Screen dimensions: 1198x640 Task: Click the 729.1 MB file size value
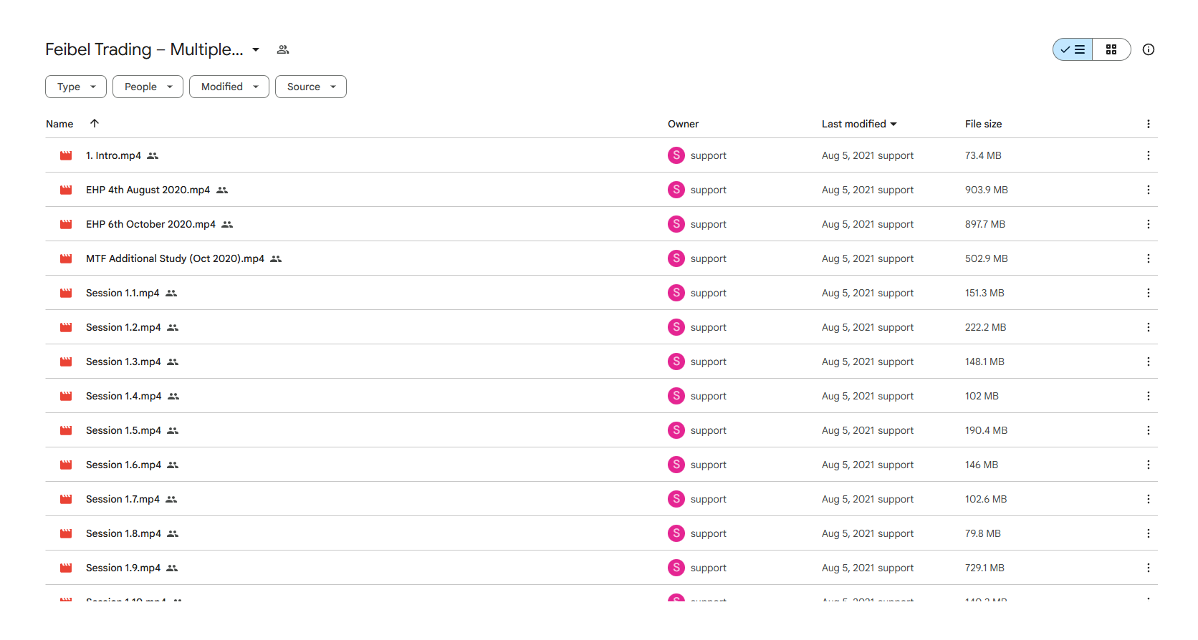tap(984, 568)
